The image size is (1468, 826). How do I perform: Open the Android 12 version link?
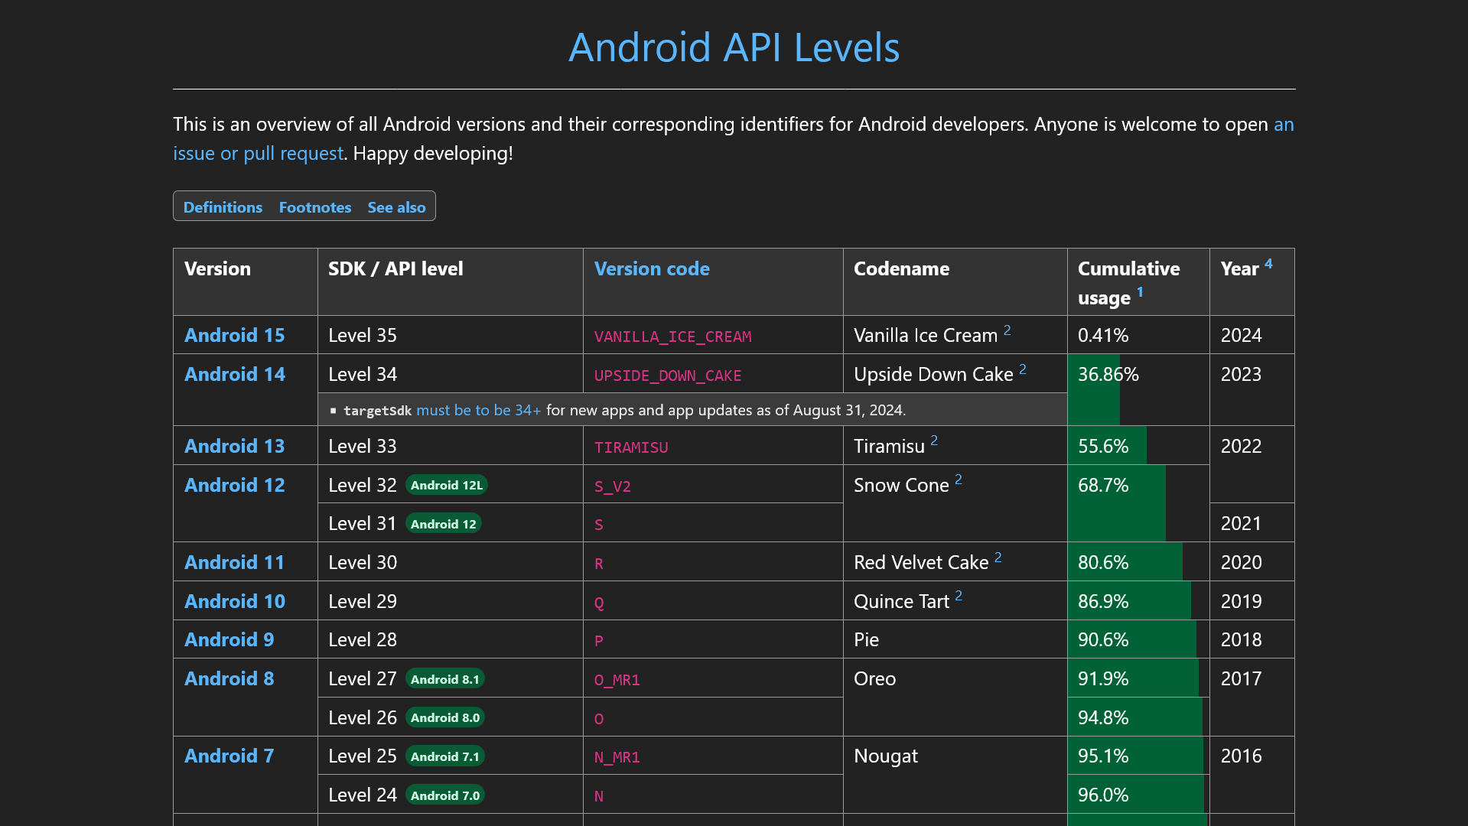pos(235,486)
